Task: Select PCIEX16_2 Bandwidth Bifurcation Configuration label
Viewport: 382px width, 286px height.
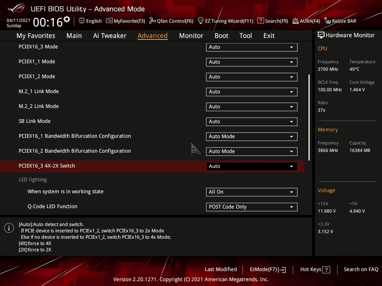Action: coord(75,151)
